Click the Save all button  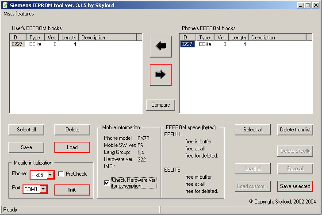pyautogui.click(x=295, y=169)
